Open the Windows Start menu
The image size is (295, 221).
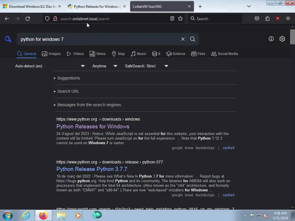8,215
